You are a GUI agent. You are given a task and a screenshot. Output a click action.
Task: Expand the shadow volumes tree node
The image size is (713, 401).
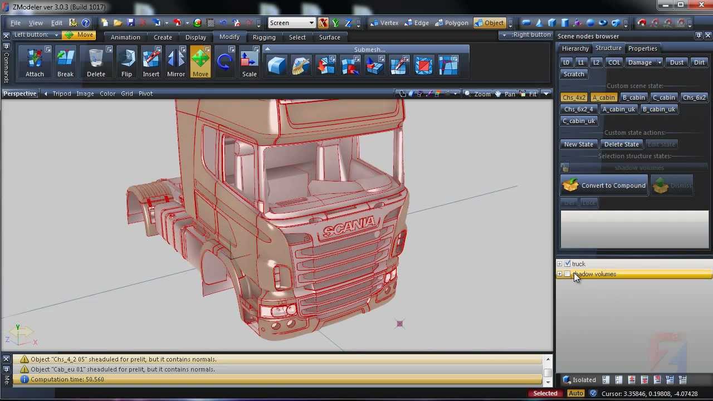(x=559, y=274)
